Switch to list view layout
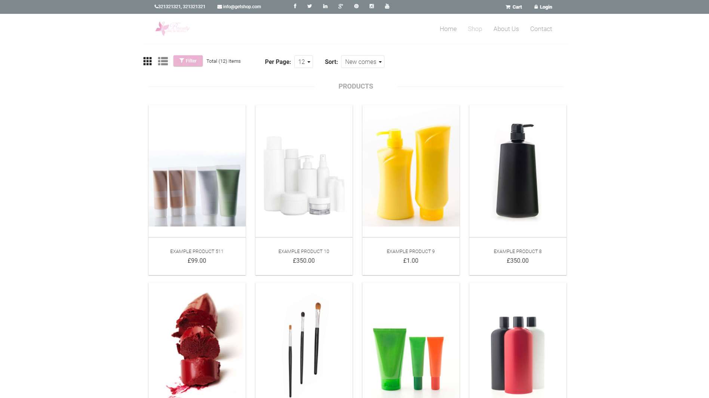This screenshot has width=709, height=398. 163,61
